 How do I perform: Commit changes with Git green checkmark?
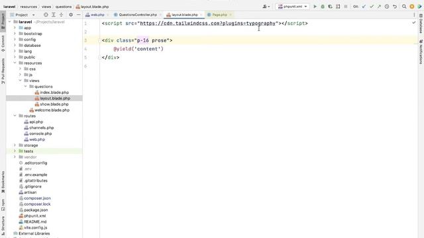[372, 7]
